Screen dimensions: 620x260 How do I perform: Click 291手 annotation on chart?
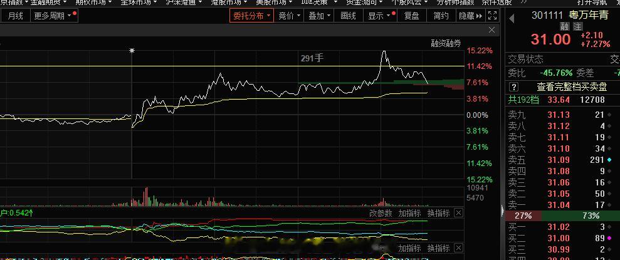point(312,58)
